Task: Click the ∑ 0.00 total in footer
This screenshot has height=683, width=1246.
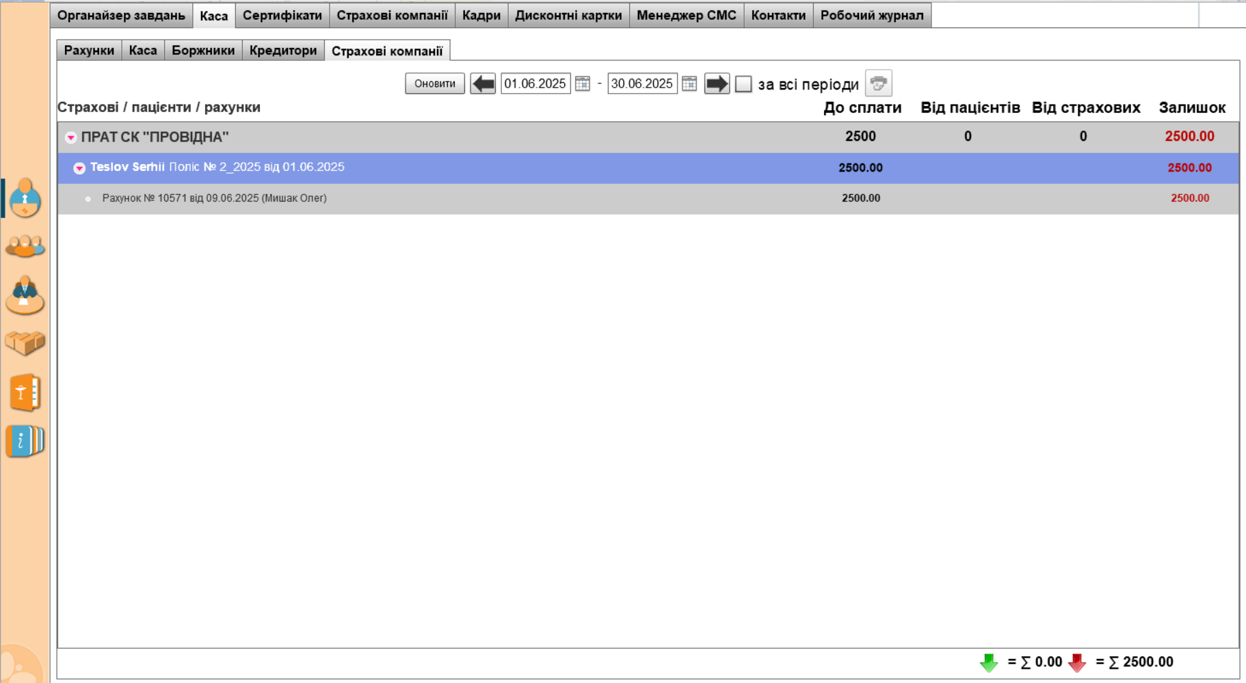Action: pos(1041,662)
